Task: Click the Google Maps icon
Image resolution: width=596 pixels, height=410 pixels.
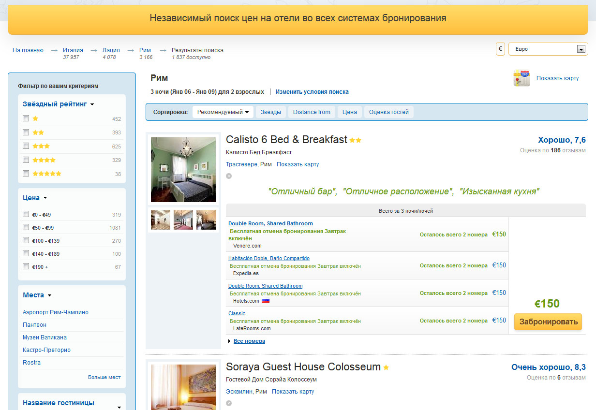Action: click(x=521, y=78)
